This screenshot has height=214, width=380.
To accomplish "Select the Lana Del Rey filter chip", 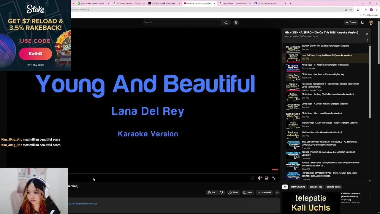I will (x=316, y=187).
